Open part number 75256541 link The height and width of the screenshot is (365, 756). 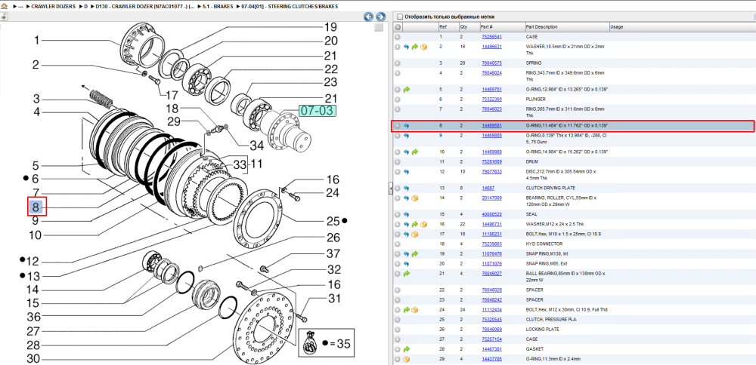click(492, 36)
